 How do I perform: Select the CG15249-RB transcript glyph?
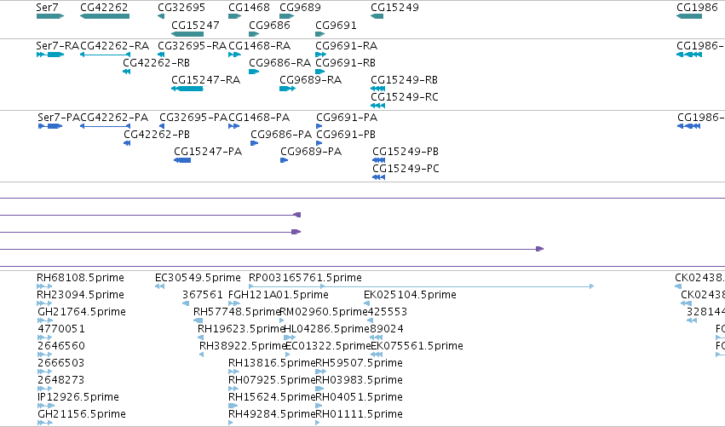click(x=377, y=89)
